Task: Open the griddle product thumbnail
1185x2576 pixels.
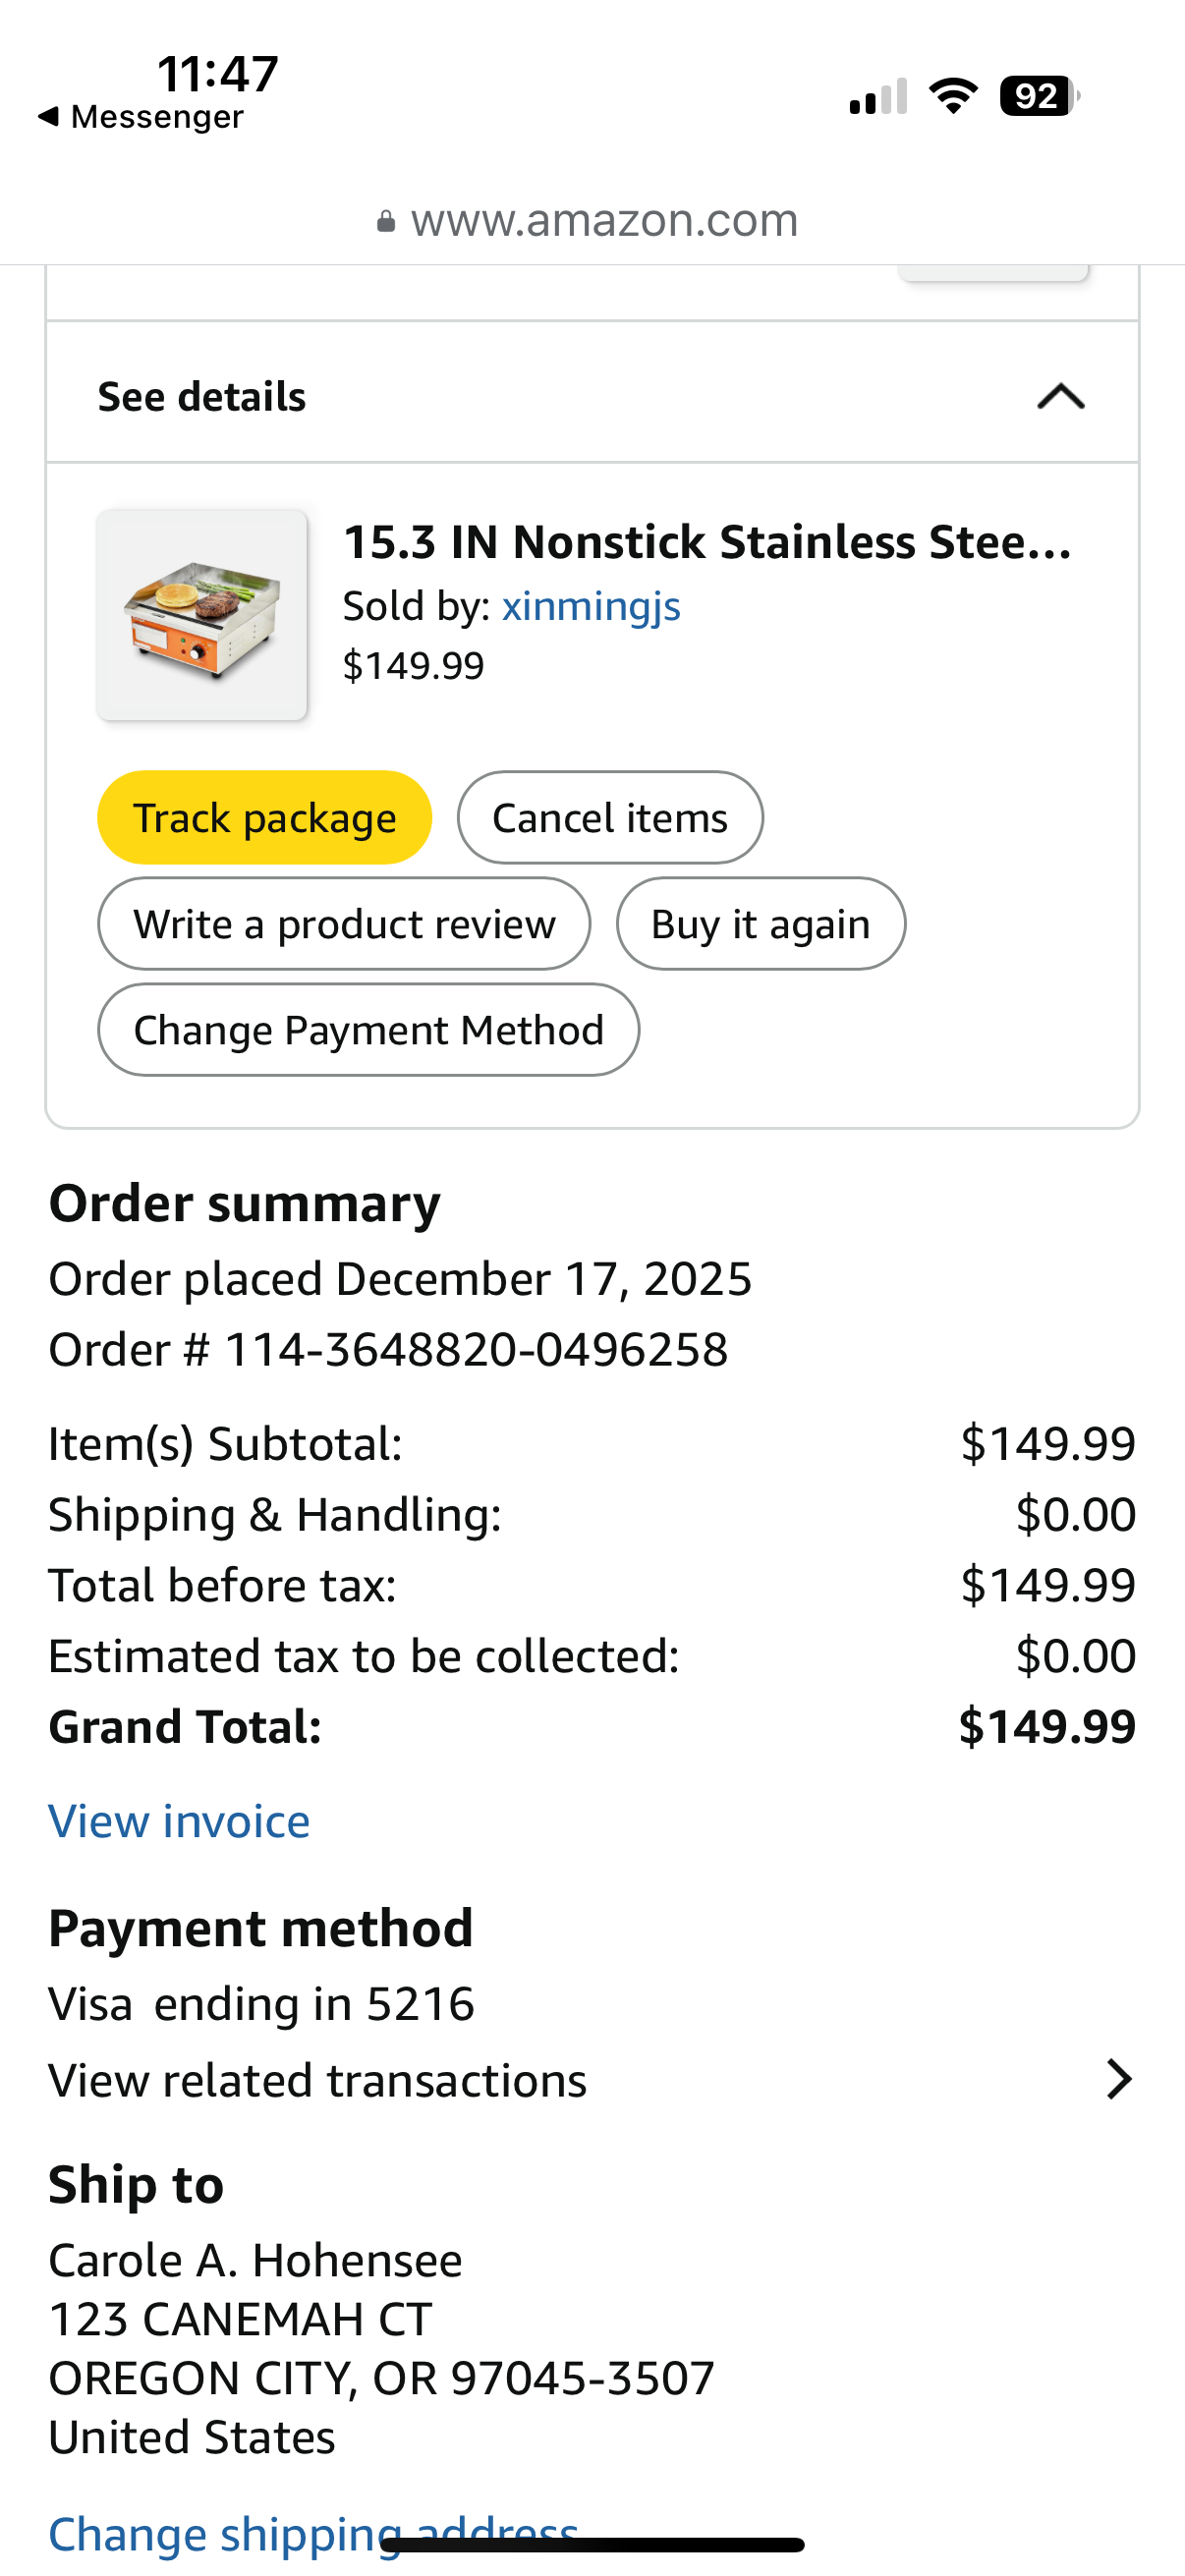Action: [x=202, y=615]
